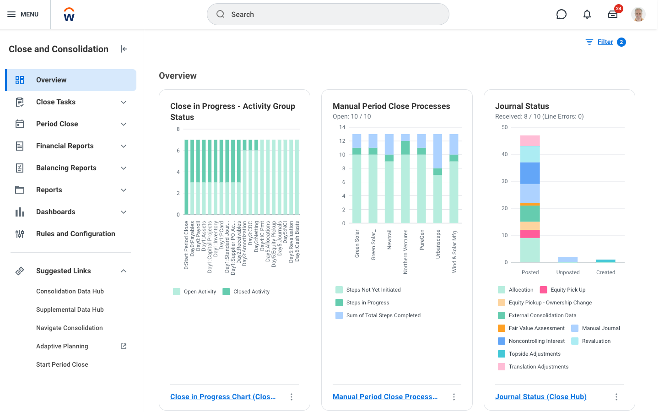Image resolution: width=659 pixels, height=412 pixels.
Task: Toggle the Closed Activity legend item
Action: (x=246, y=291)
